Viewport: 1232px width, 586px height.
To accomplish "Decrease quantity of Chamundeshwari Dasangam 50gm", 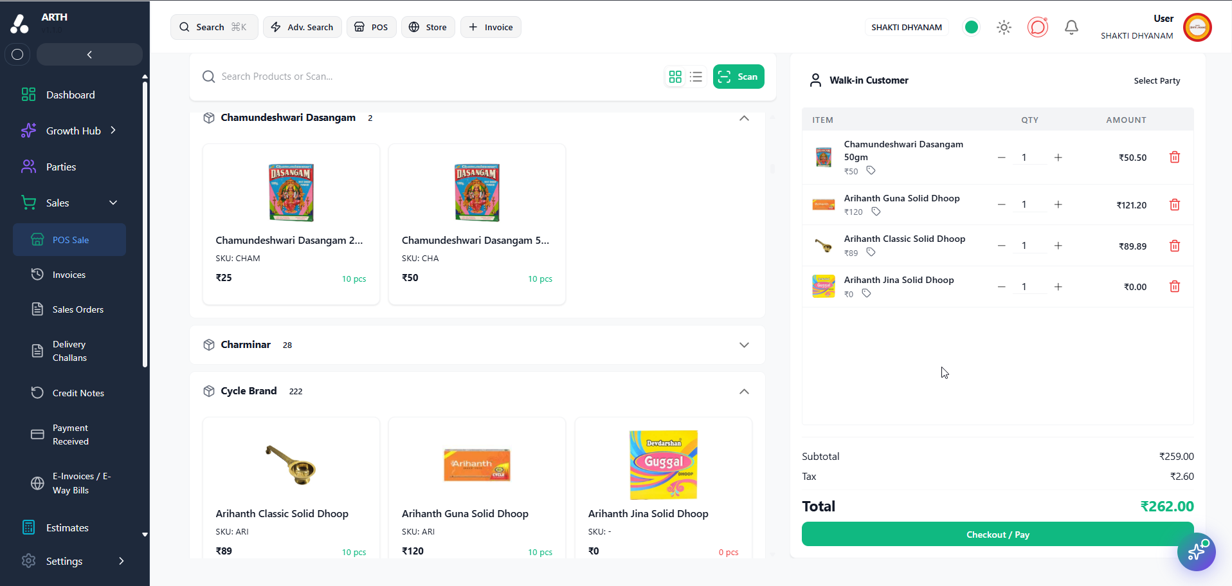I will pos(1001,158).
